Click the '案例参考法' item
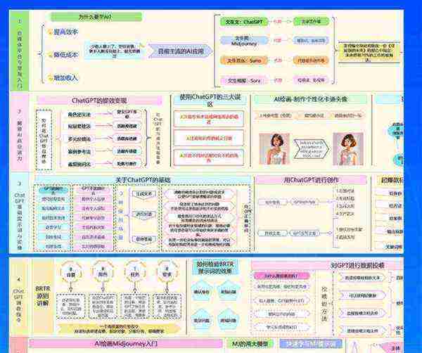422x353 pixels. 79,151
